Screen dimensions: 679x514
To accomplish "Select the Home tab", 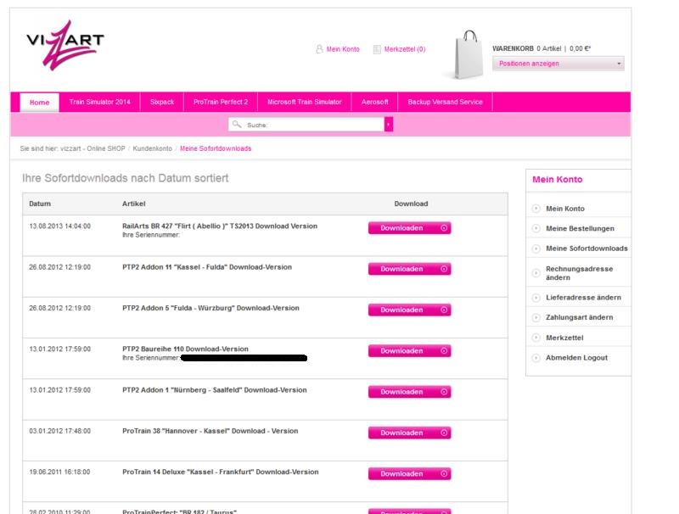I will pos(39,103).
